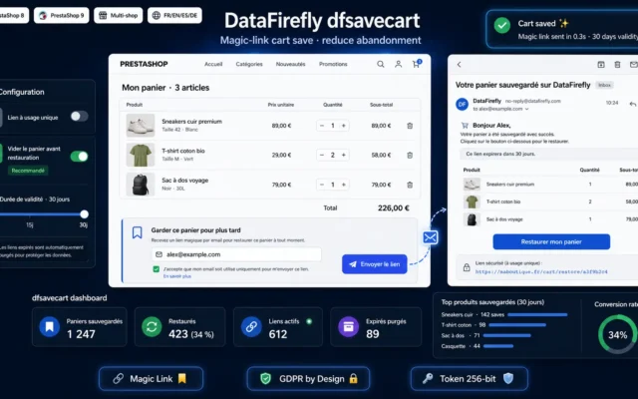Click the email input with alex@example.com

click(236, 254)
